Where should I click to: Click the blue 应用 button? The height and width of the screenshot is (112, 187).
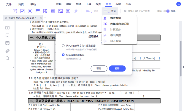(117, 68)
